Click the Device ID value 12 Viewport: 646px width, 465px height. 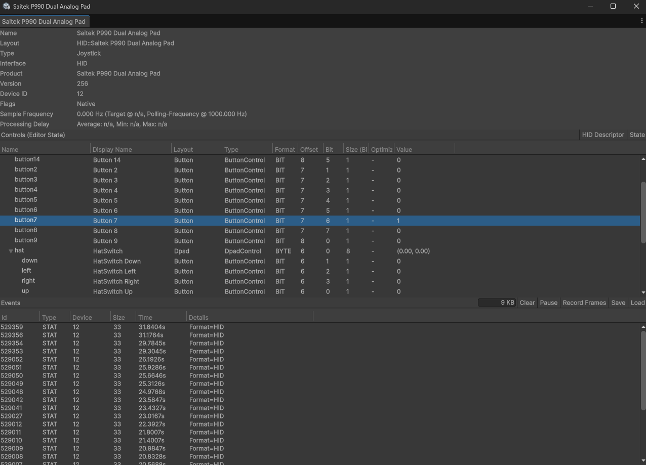pos(80,94)
